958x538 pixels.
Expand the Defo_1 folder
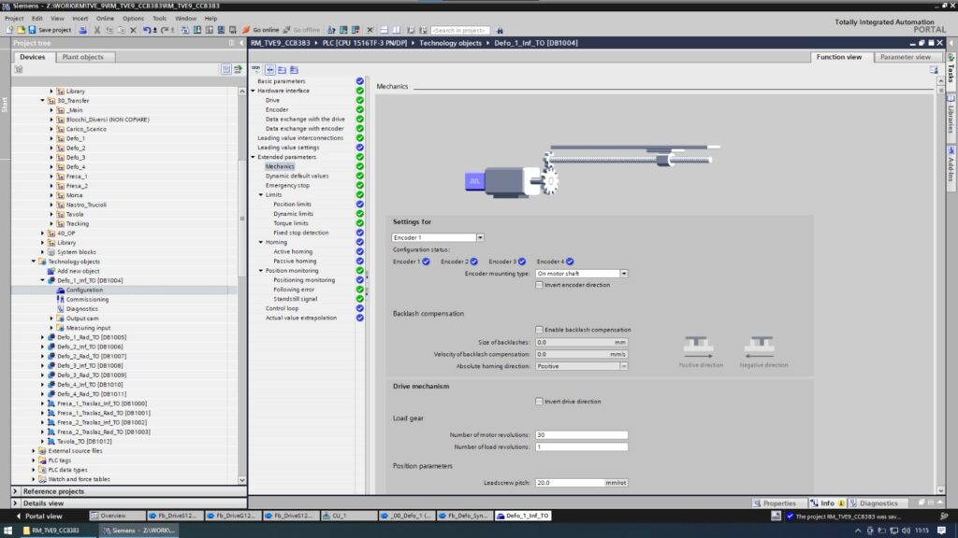pyautogui.click(x=52, y=138)
